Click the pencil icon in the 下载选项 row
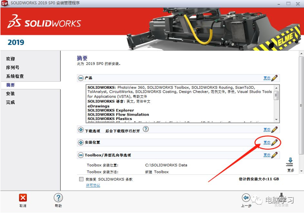This screenshot has height=213, width=304. pos(274,130)
